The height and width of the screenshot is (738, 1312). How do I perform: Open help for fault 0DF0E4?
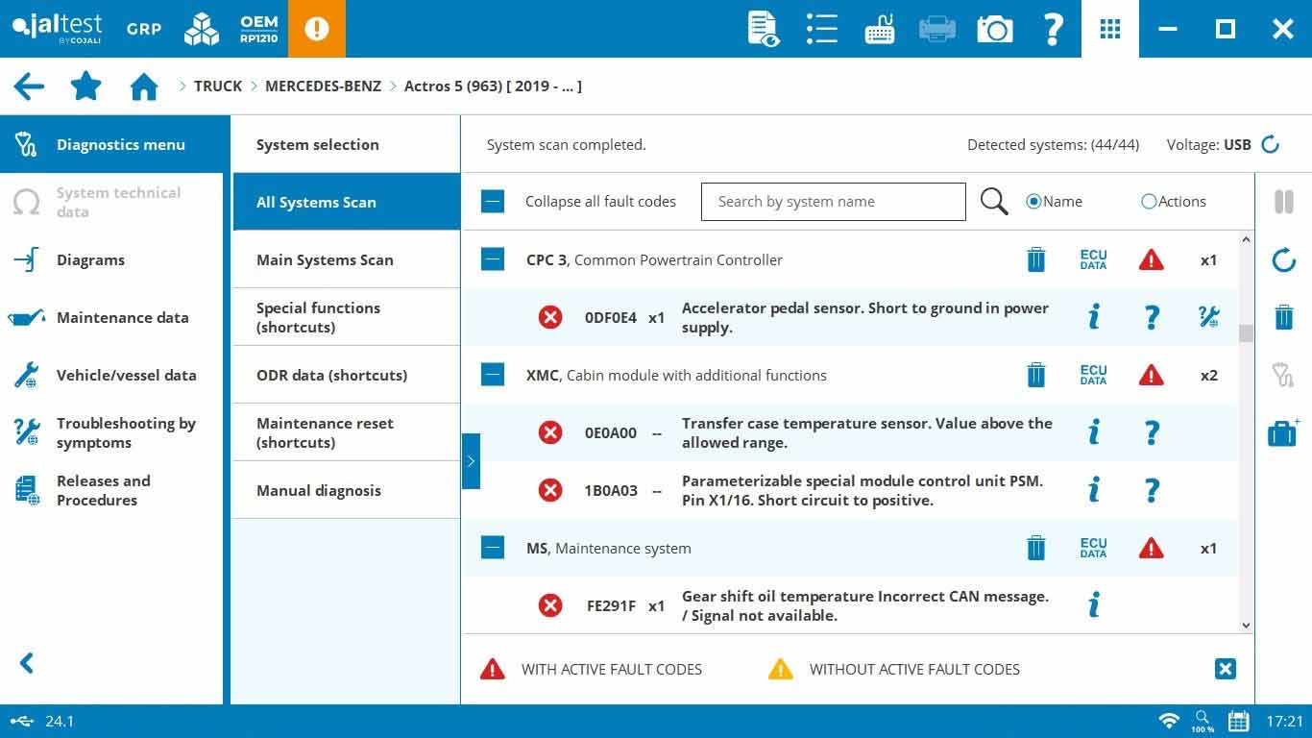pos(1152,317)
